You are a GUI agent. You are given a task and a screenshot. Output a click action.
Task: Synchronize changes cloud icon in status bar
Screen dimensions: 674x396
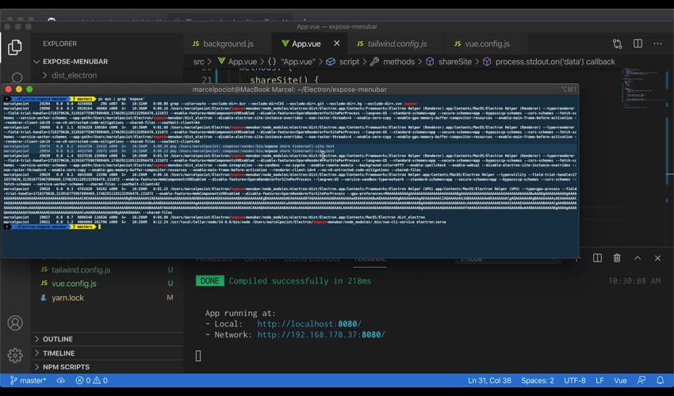coord(60,380)
